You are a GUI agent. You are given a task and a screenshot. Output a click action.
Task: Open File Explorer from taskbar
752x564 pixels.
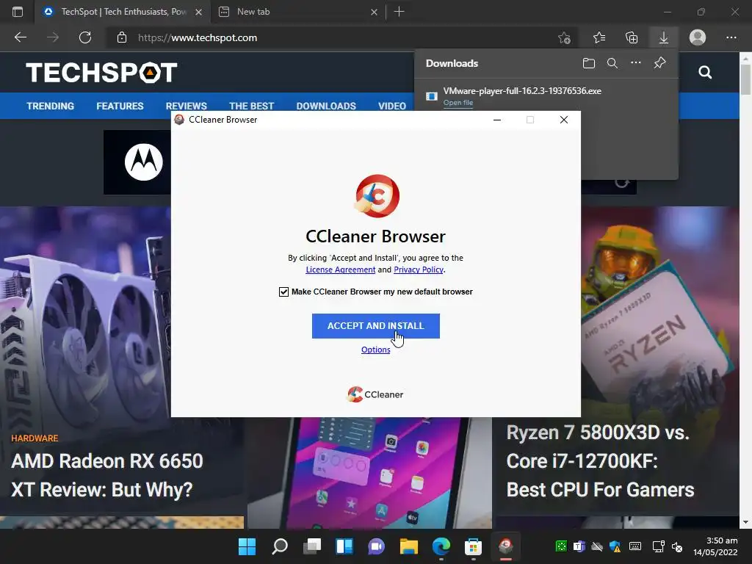409,546
